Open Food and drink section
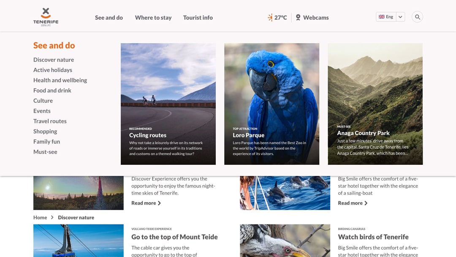Screen dimensions: 456x257 (x=52, y=90)
